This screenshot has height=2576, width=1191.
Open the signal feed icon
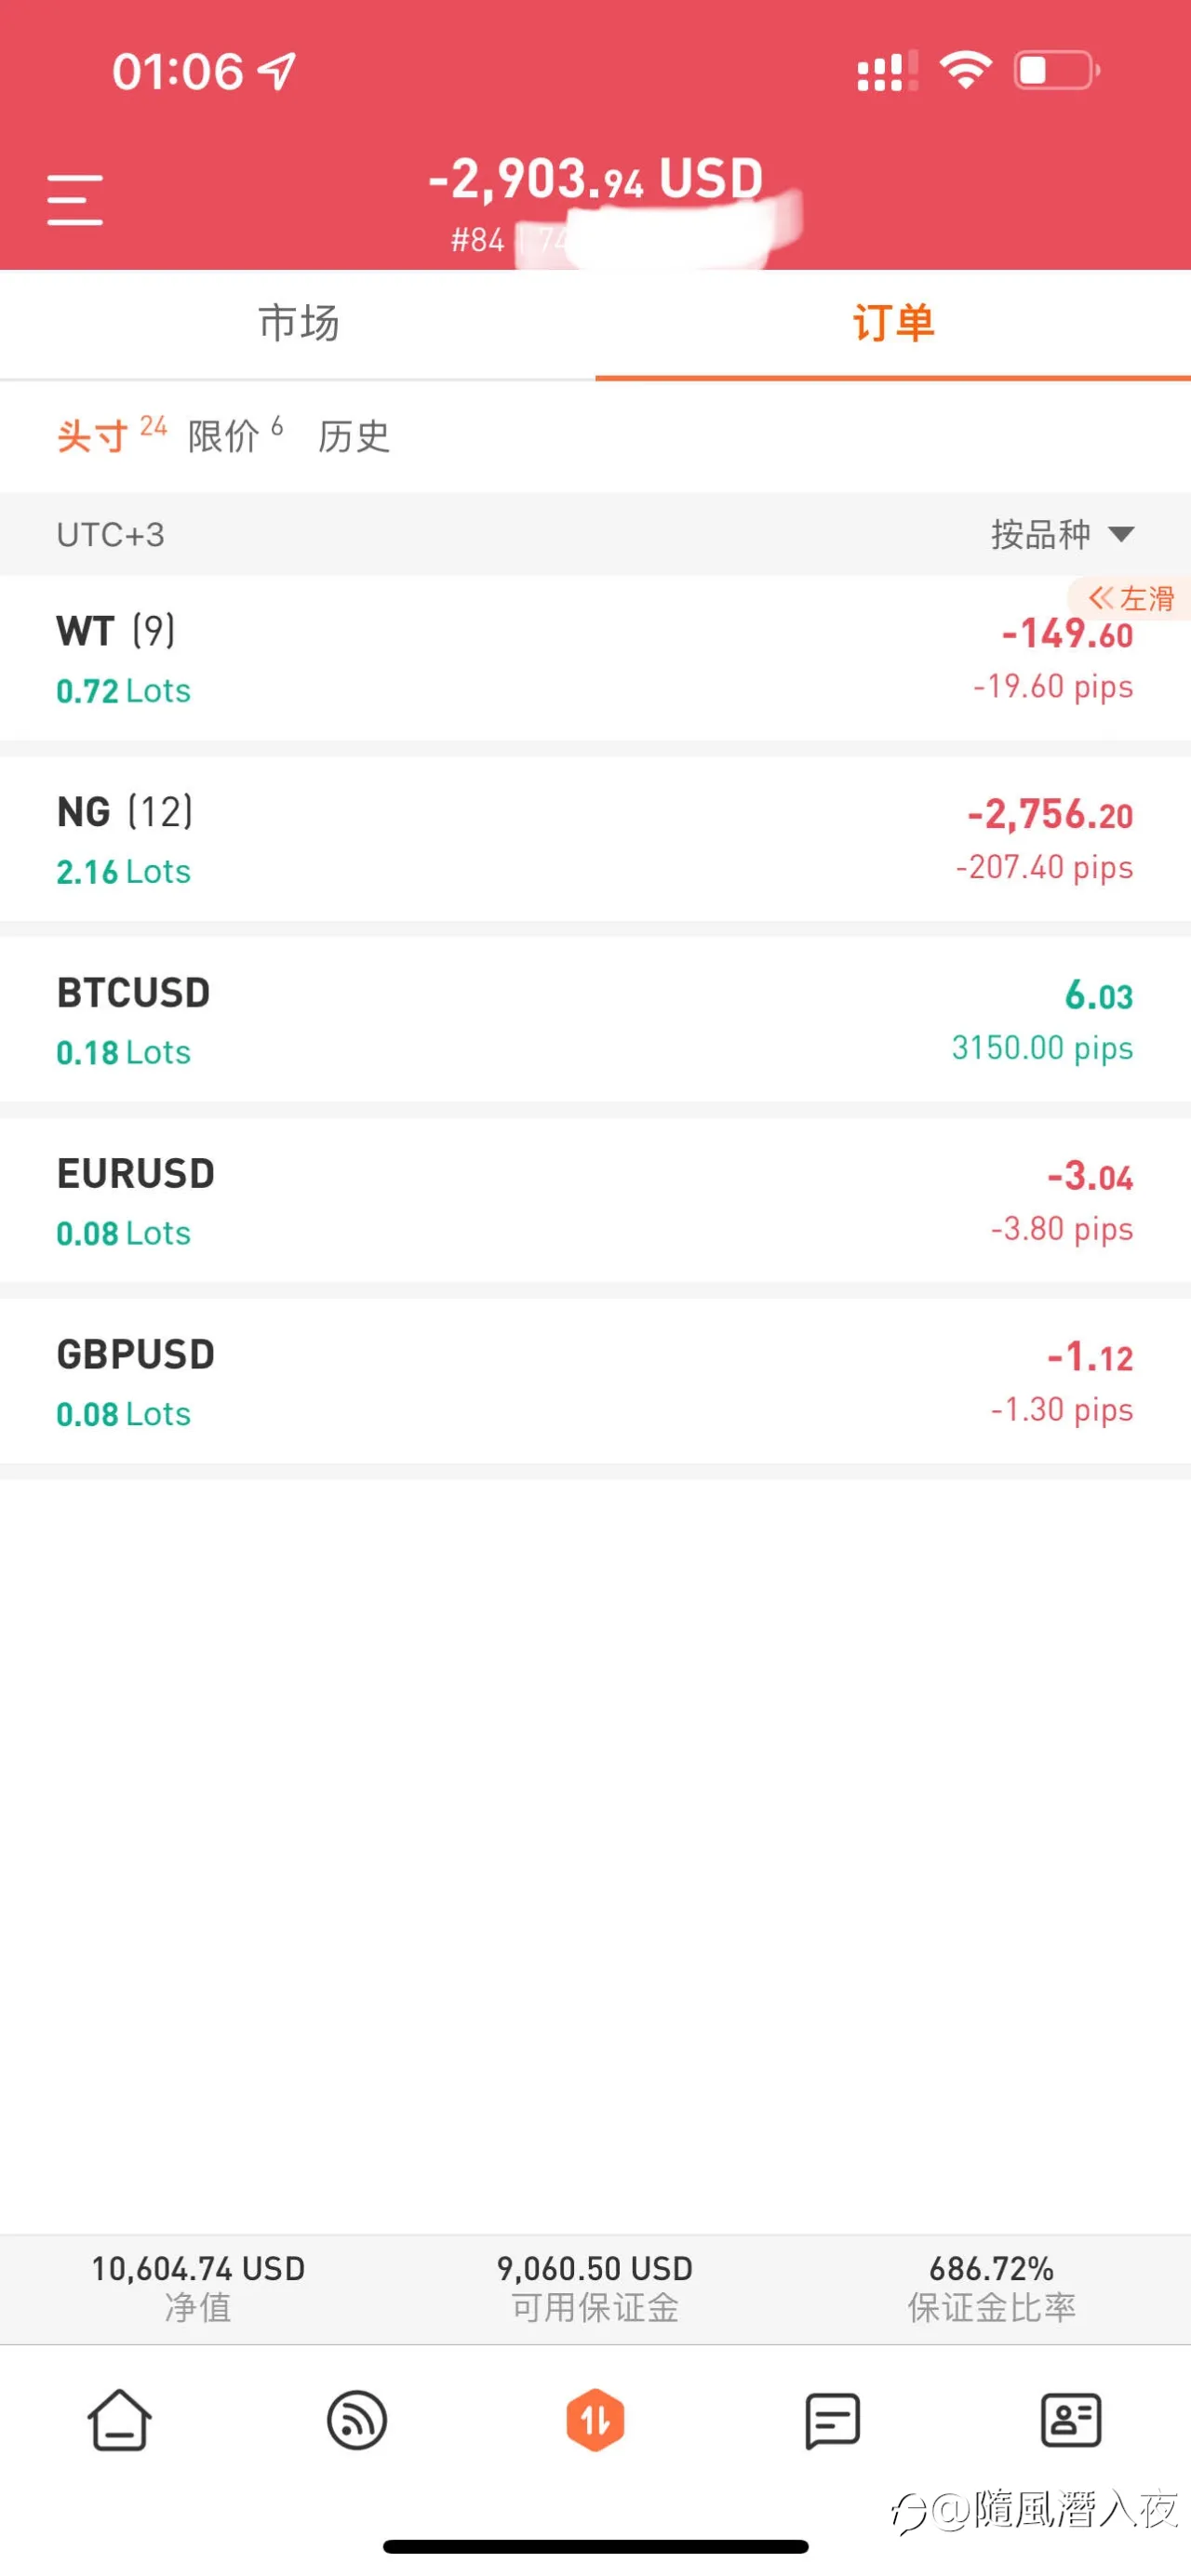tap(357, 2420)
